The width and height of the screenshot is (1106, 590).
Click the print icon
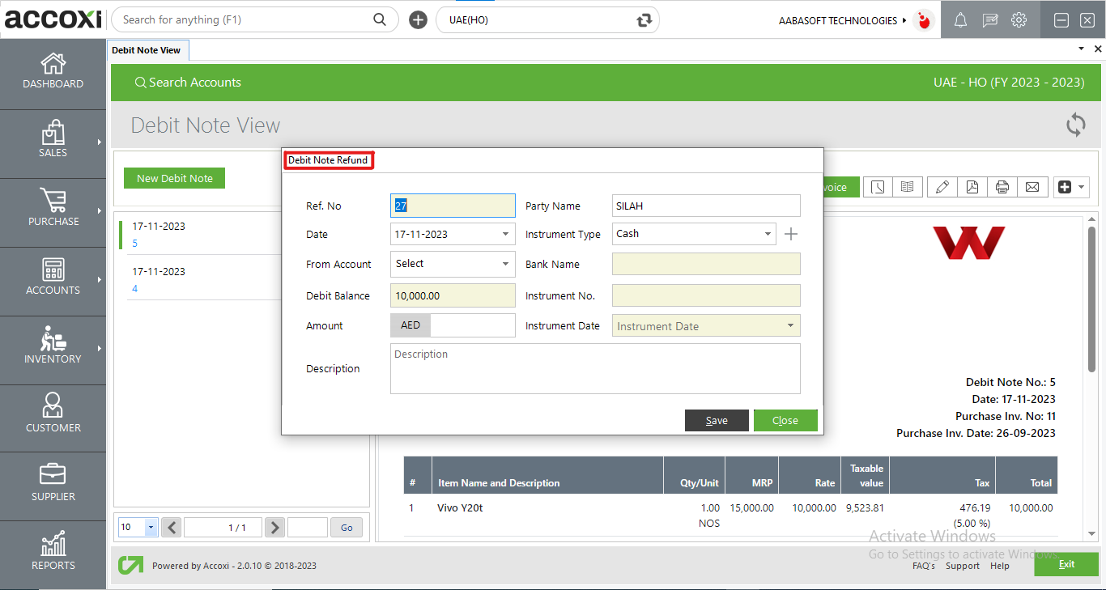pyautogui.click(x=1002, y=187)
